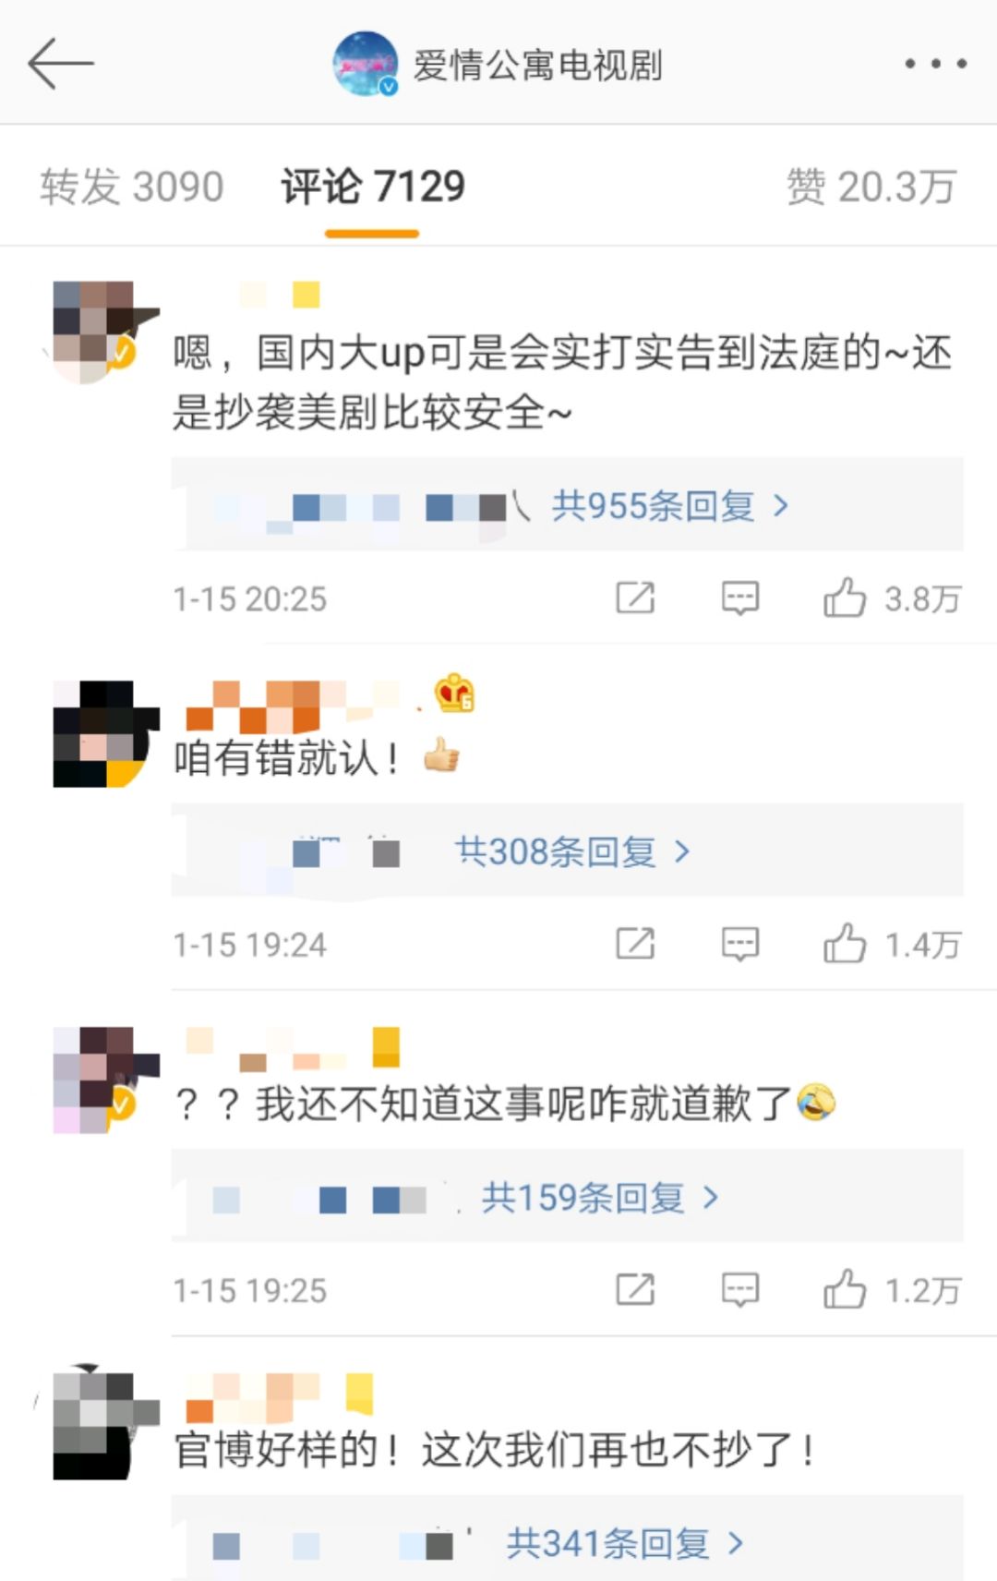Screen dimensions: 997x1581
Task: Reply to the 1-15 19:24 comment
Action: (x=739, y=944)
